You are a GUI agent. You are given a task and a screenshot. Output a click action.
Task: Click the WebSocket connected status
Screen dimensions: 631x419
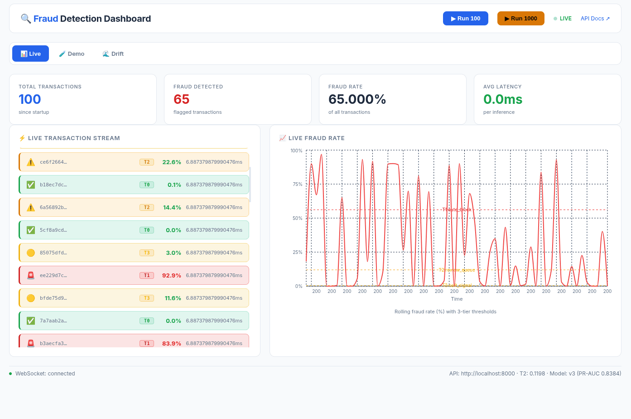[x=45, y=374]
